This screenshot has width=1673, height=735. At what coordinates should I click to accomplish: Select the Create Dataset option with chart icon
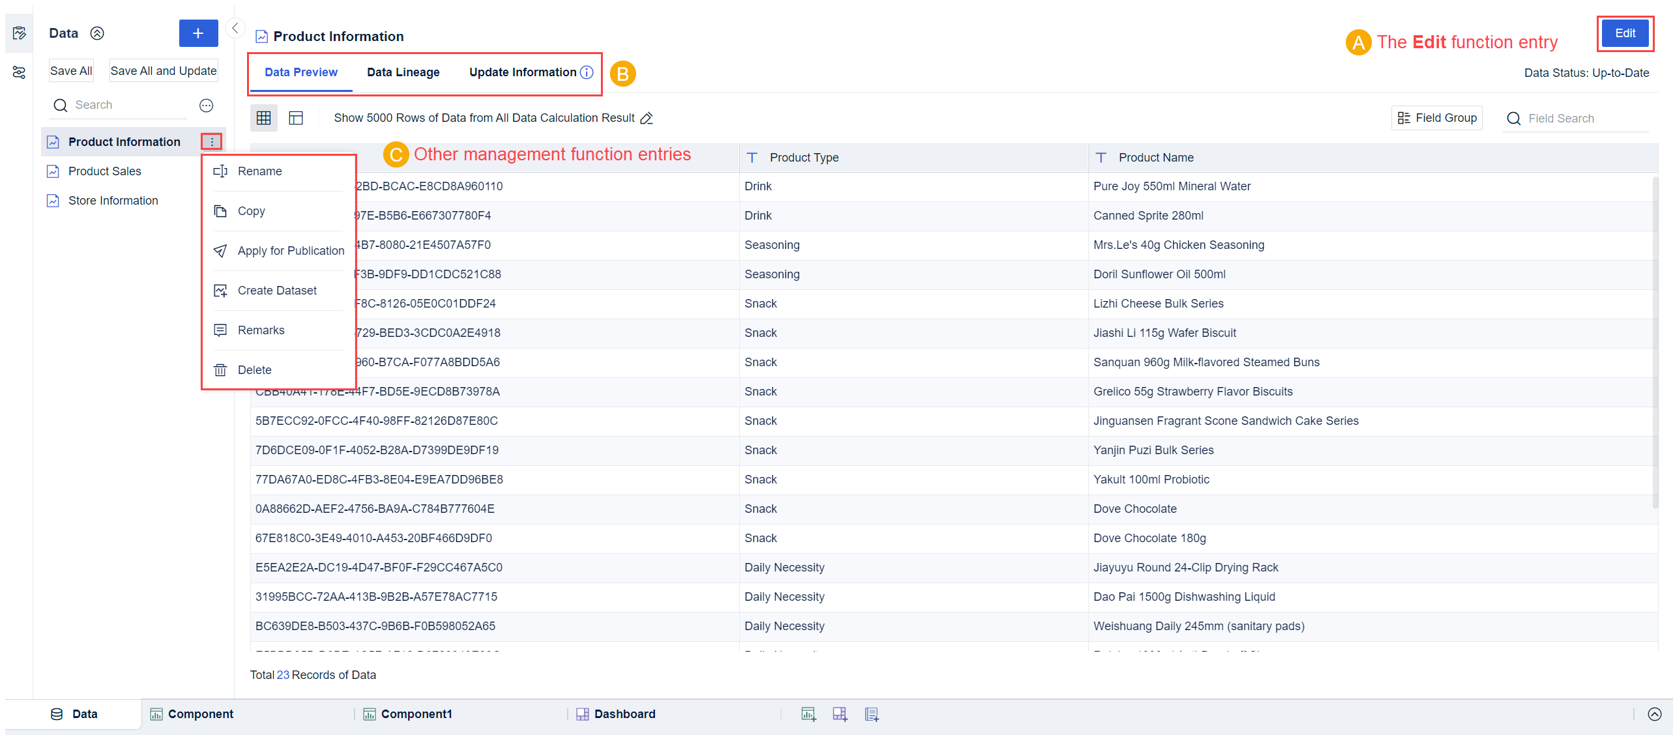[x=276, y=290]
